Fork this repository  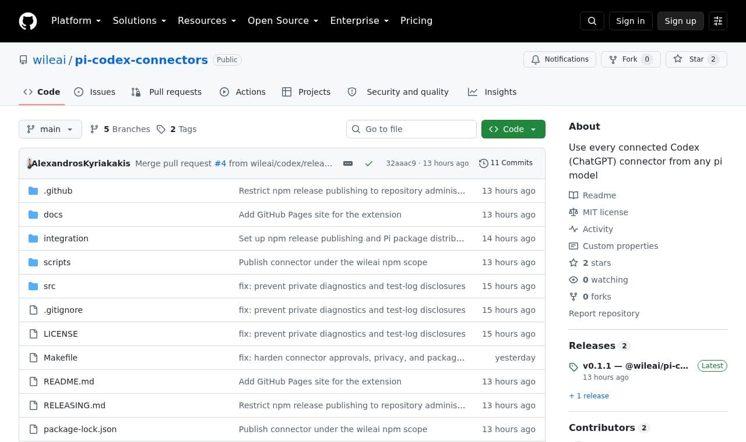[x=631, y=59]
